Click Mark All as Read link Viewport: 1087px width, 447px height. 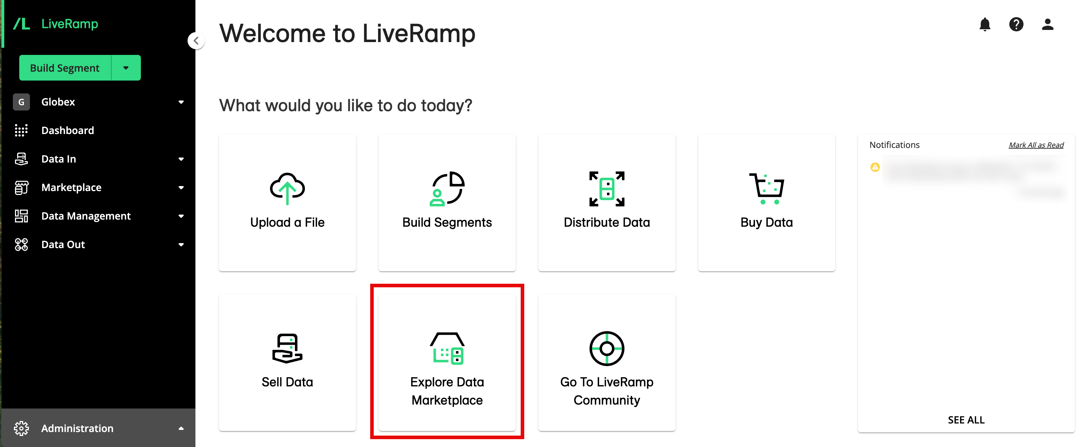point(1036,145)
